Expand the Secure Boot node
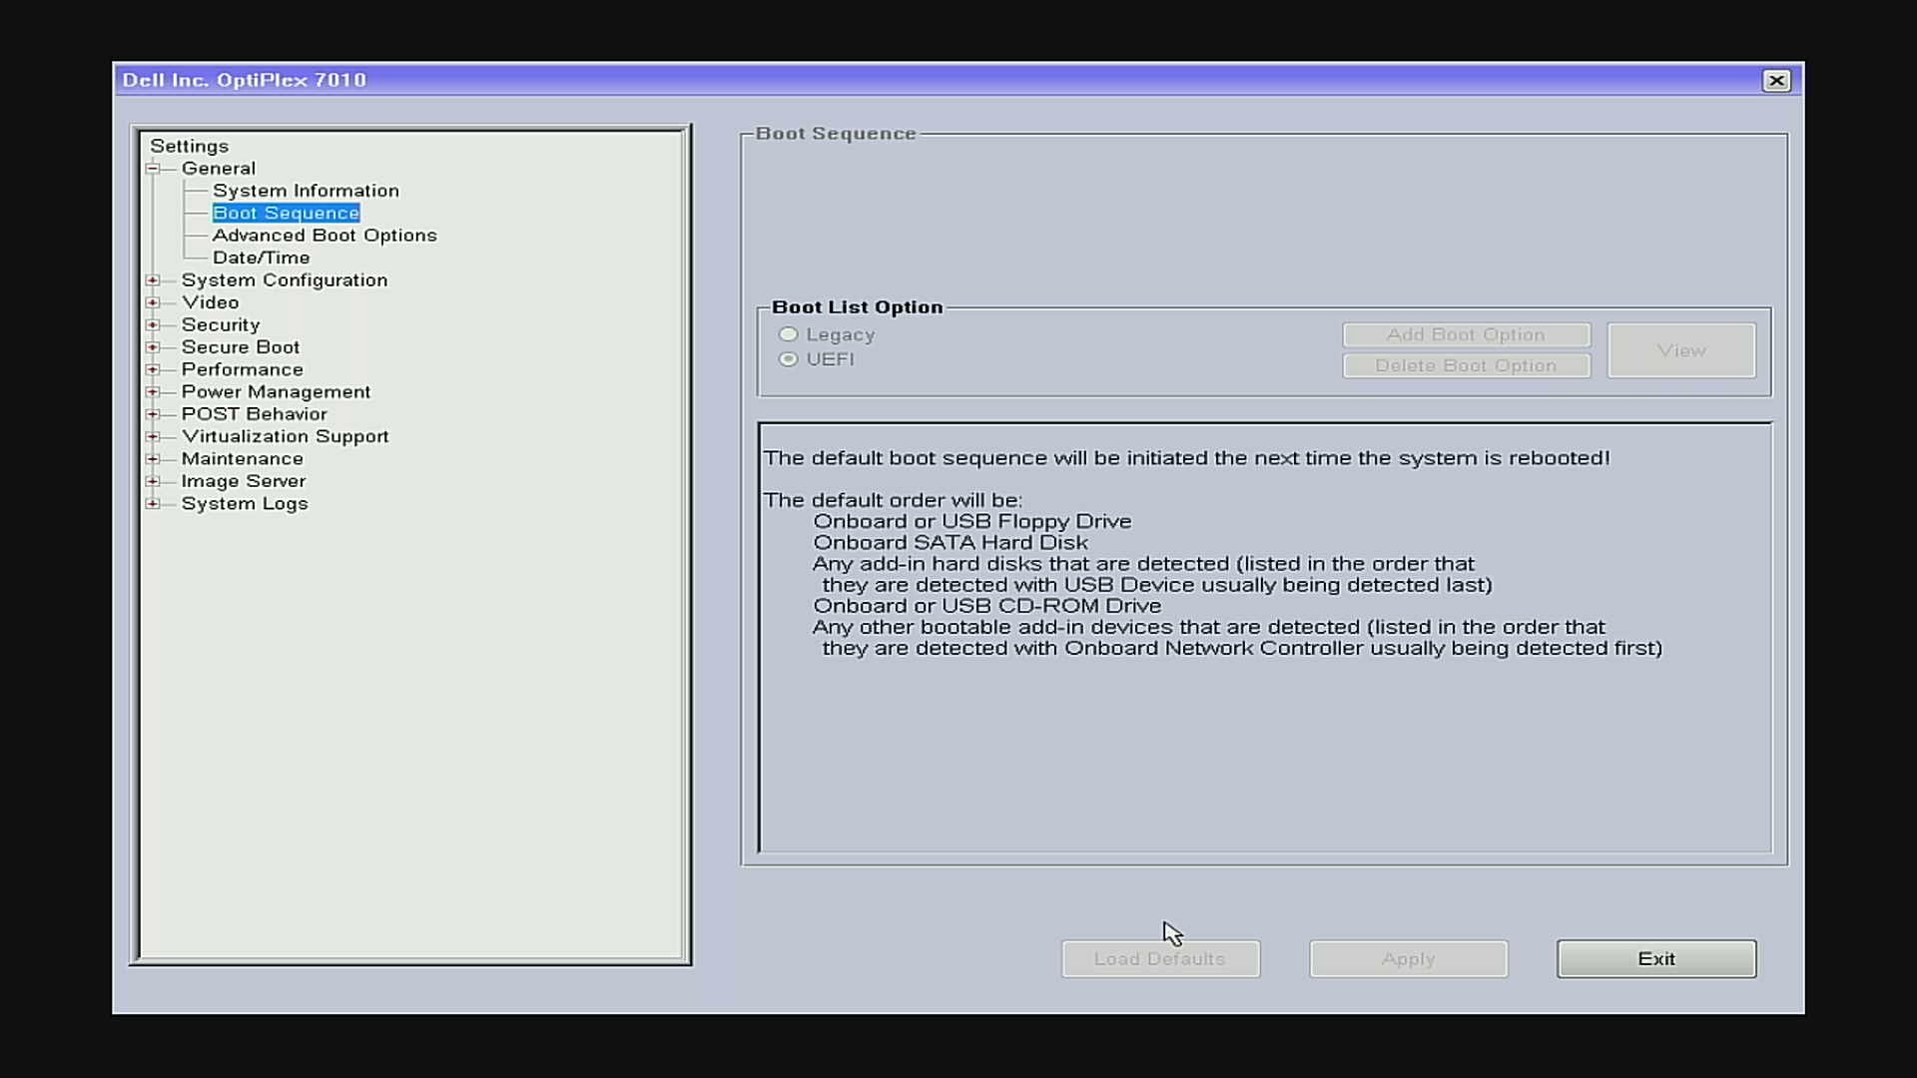1917x1078 pixels. (x=153, y=347)
